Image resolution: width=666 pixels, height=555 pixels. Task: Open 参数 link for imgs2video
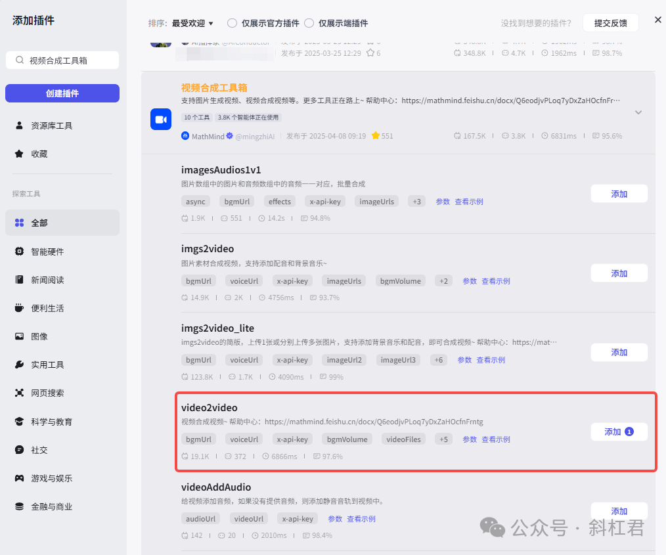pos(470,280)
